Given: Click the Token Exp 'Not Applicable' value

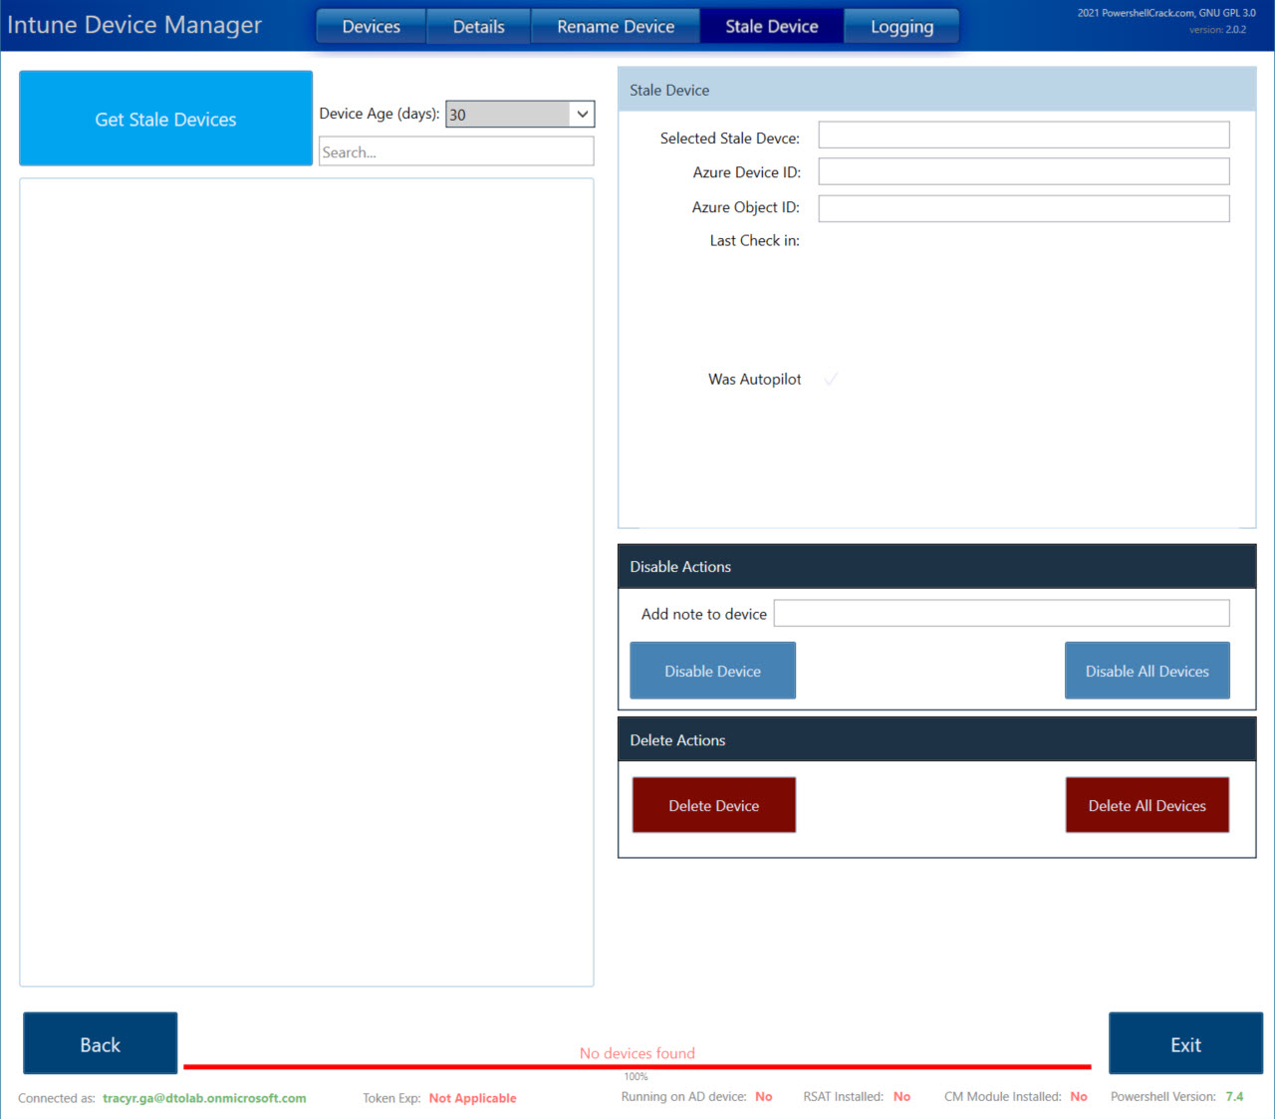Looking at the screenshot, I should click(472, 1098).
